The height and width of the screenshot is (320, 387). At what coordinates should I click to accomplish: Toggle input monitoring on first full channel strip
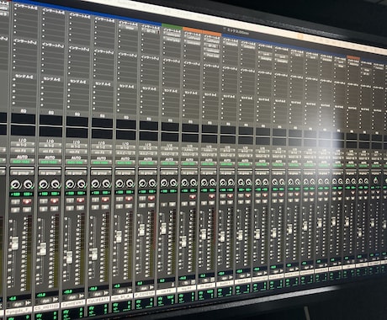click(16, 202)
